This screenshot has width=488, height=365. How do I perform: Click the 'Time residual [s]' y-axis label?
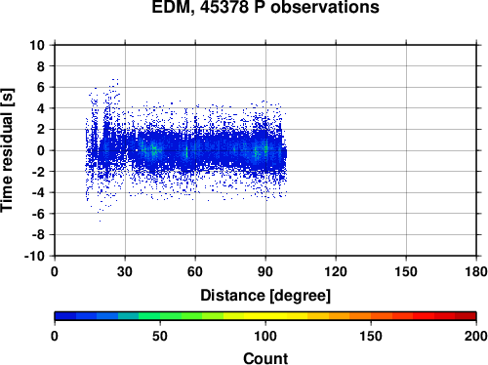(x=7, y=150)
